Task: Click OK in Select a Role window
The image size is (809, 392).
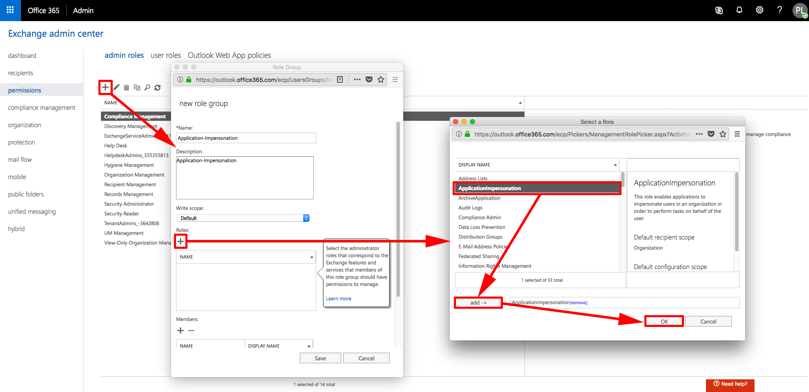Action: pyautogui.click(x=664, y=321)
